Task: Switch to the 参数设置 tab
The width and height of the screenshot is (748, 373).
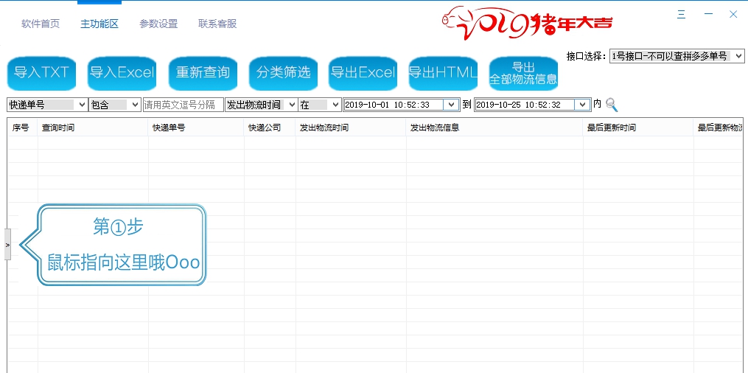Action: 158,24
